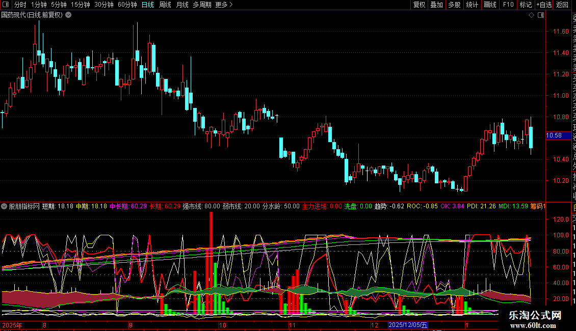Open the F10 company info
The image size is (576, 331).
click(x=508, y=5)
